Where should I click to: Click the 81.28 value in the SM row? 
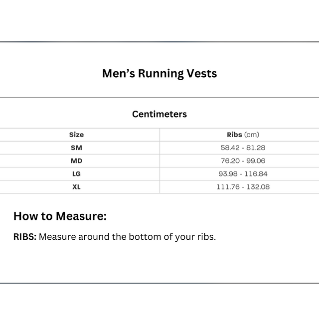(256, 148)
